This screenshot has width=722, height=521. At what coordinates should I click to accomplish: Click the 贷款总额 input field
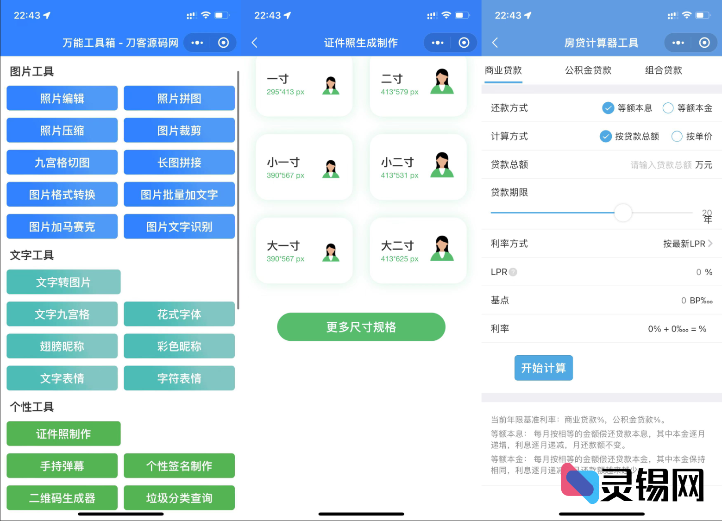(x=661, y=164)
